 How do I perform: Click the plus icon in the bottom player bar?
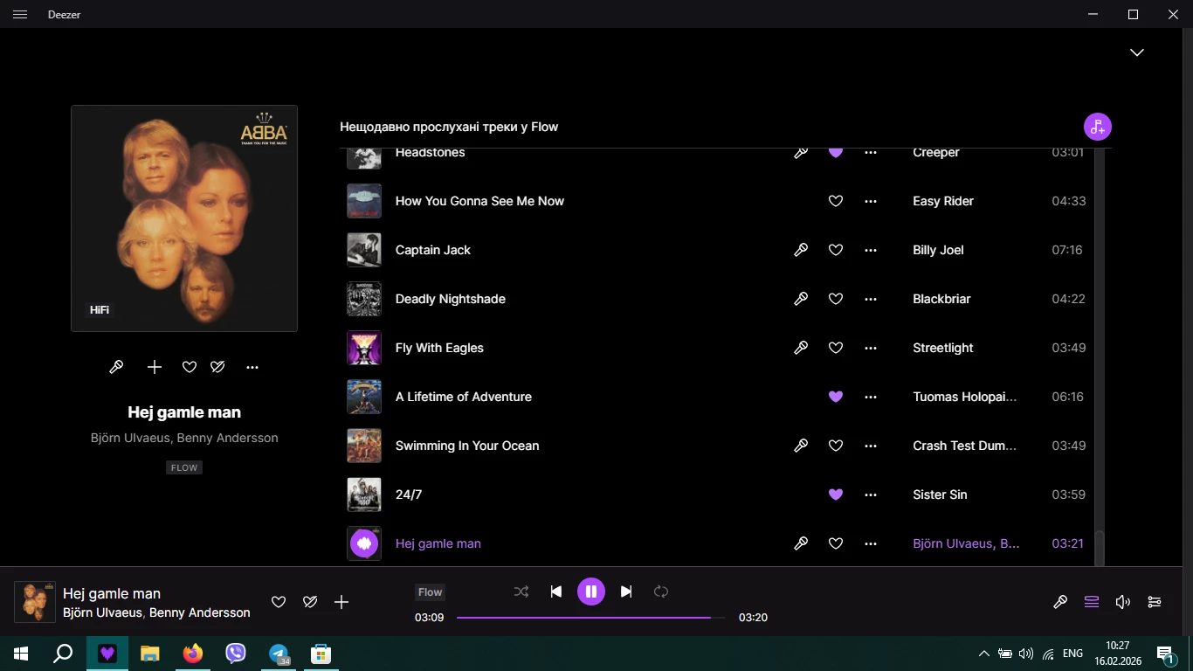pyautogui.click(x=341, y=602)
